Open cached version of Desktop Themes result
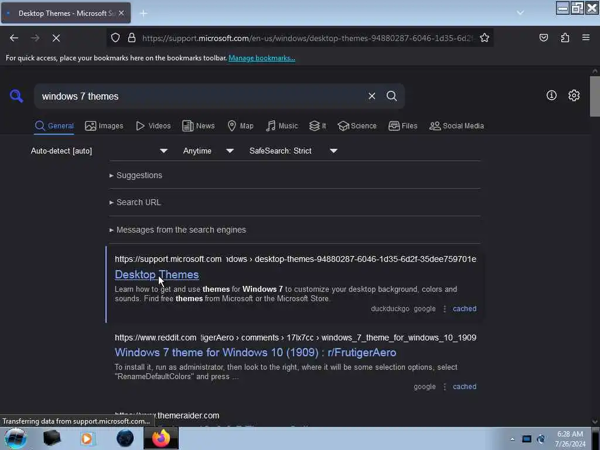The height and width of the screenshot is (450, 600). tap(465, 309)
